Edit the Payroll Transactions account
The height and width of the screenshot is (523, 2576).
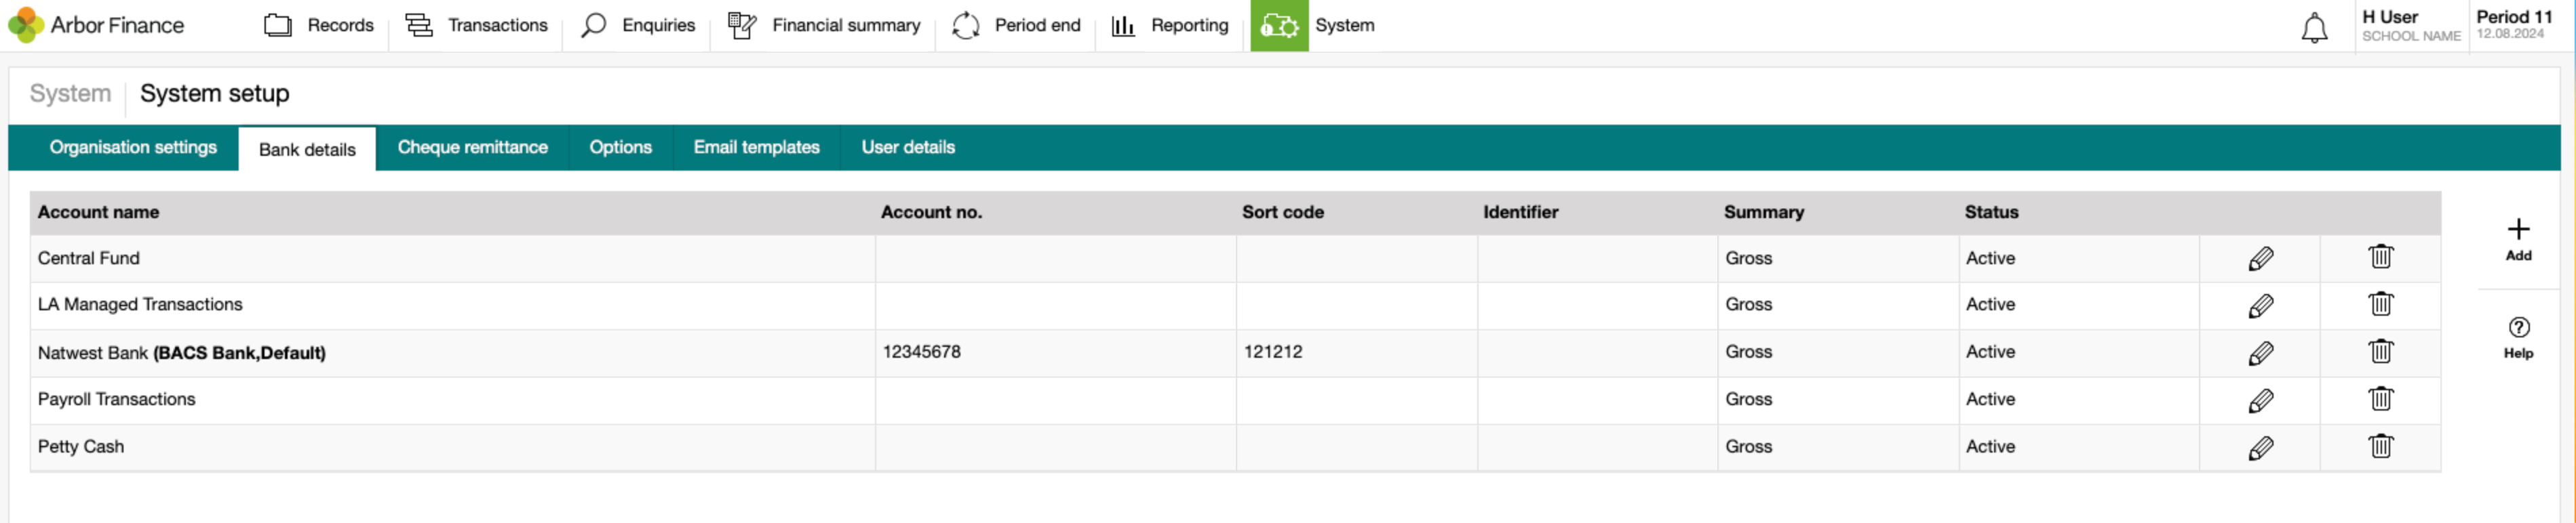tap(2260, 400)
